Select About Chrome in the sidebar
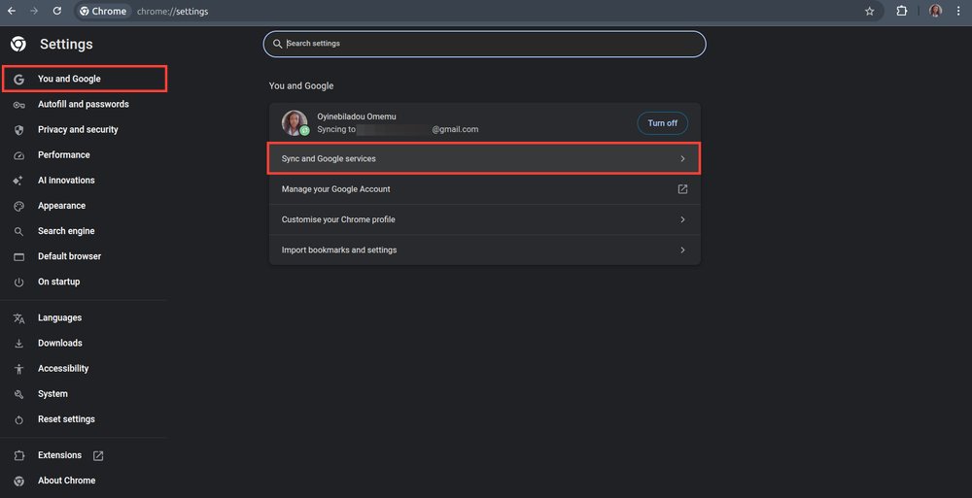This screenshot has height=498, width=972. tap(66, 481)
